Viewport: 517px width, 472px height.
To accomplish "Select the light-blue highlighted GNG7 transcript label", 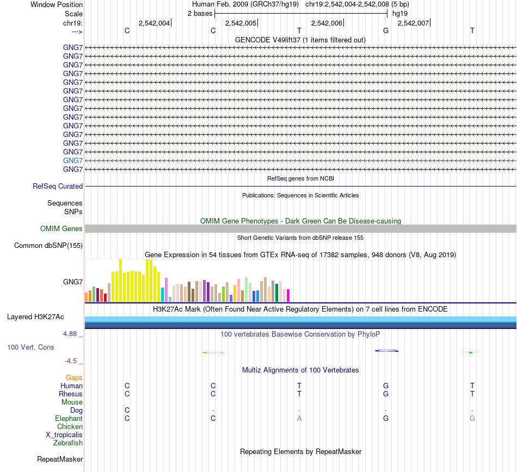I will (73, 160).
